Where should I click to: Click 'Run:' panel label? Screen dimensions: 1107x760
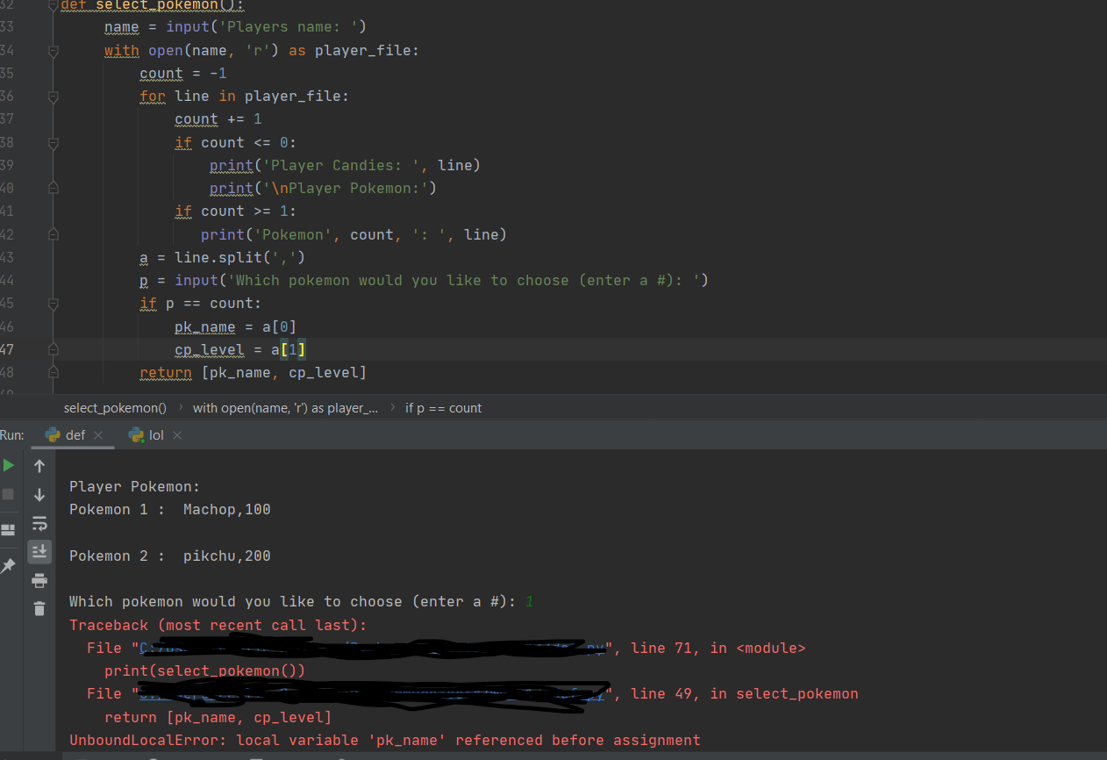(11, 435)
